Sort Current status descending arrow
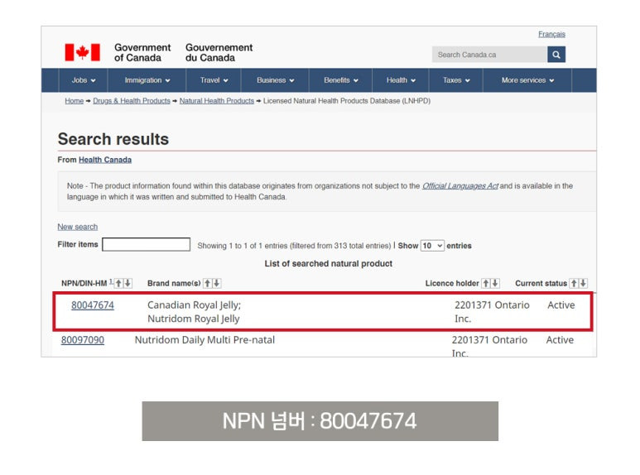 (583, 283)
